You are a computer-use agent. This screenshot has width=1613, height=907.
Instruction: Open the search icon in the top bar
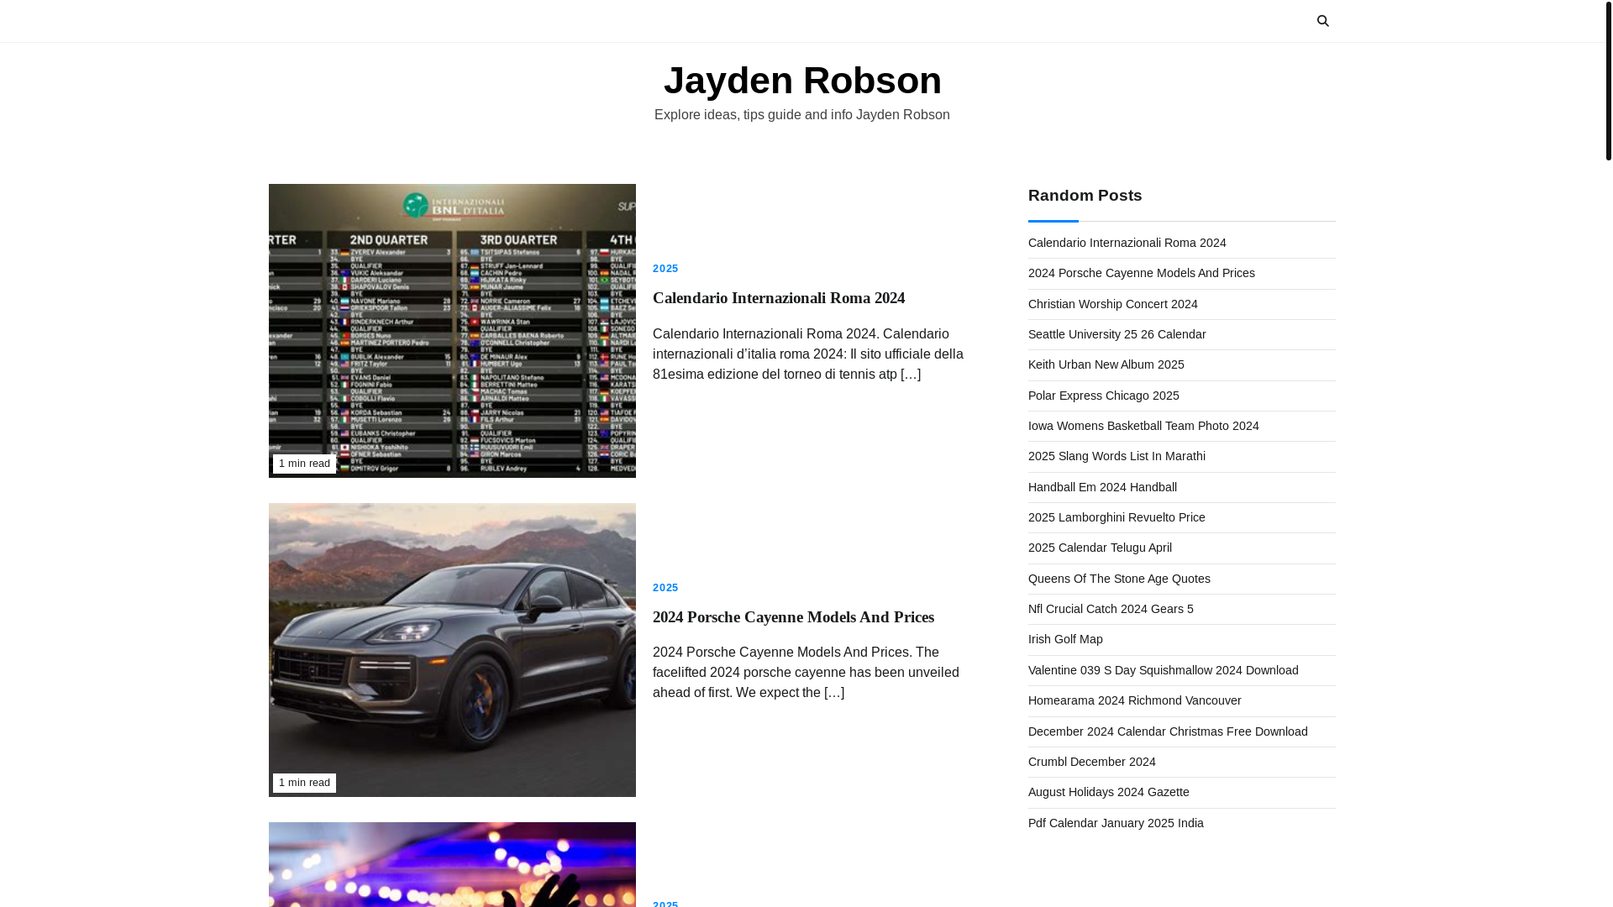point(1323,21)
